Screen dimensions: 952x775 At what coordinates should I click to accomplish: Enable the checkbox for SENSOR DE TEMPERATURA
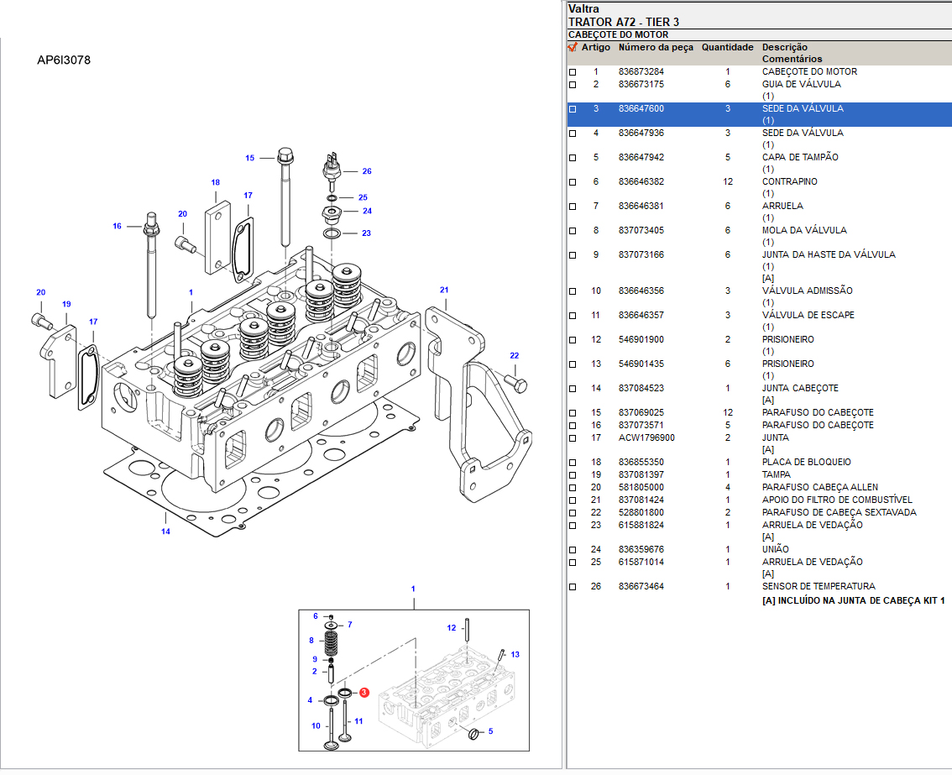coord(573,587)
